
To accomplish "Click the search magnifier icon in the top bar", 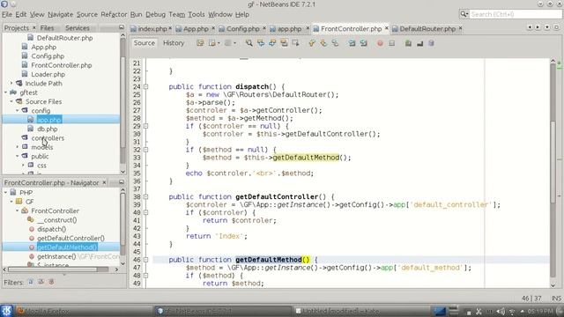I will (x=464, y=14).
